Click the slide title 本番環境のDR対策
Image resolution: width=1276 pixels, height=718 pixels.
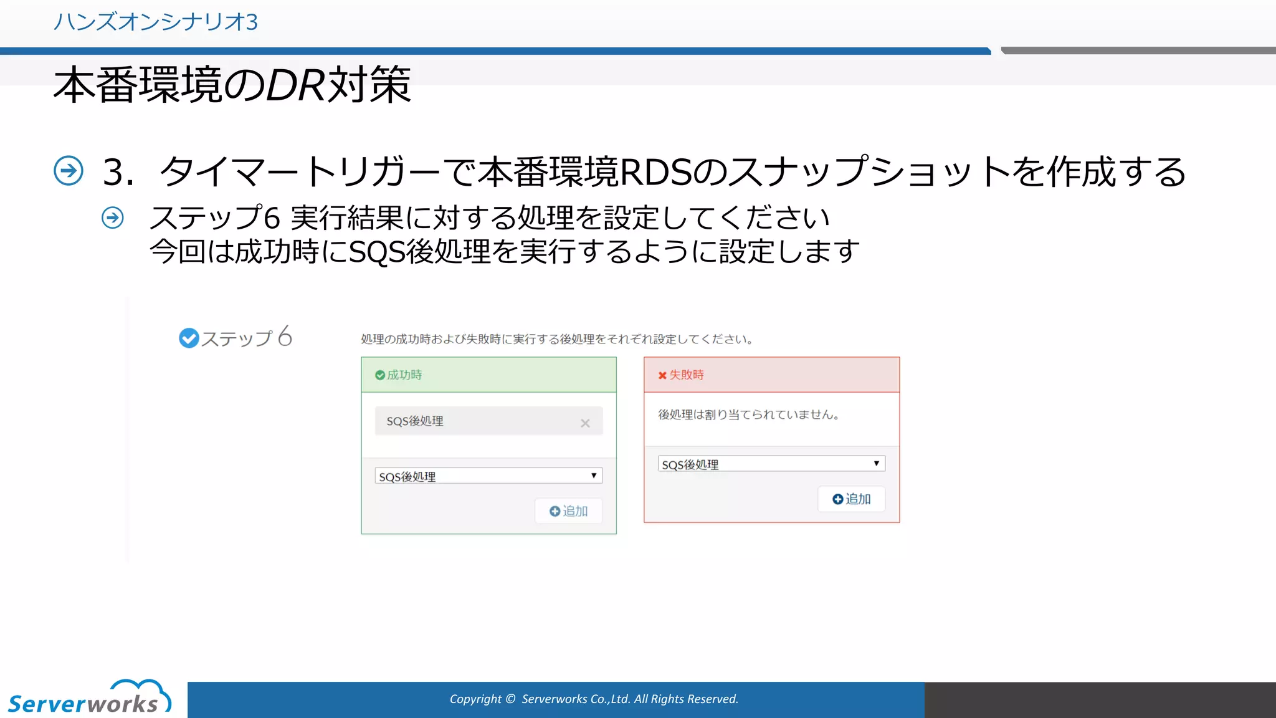pyautogui.click(x=232, y=85)
